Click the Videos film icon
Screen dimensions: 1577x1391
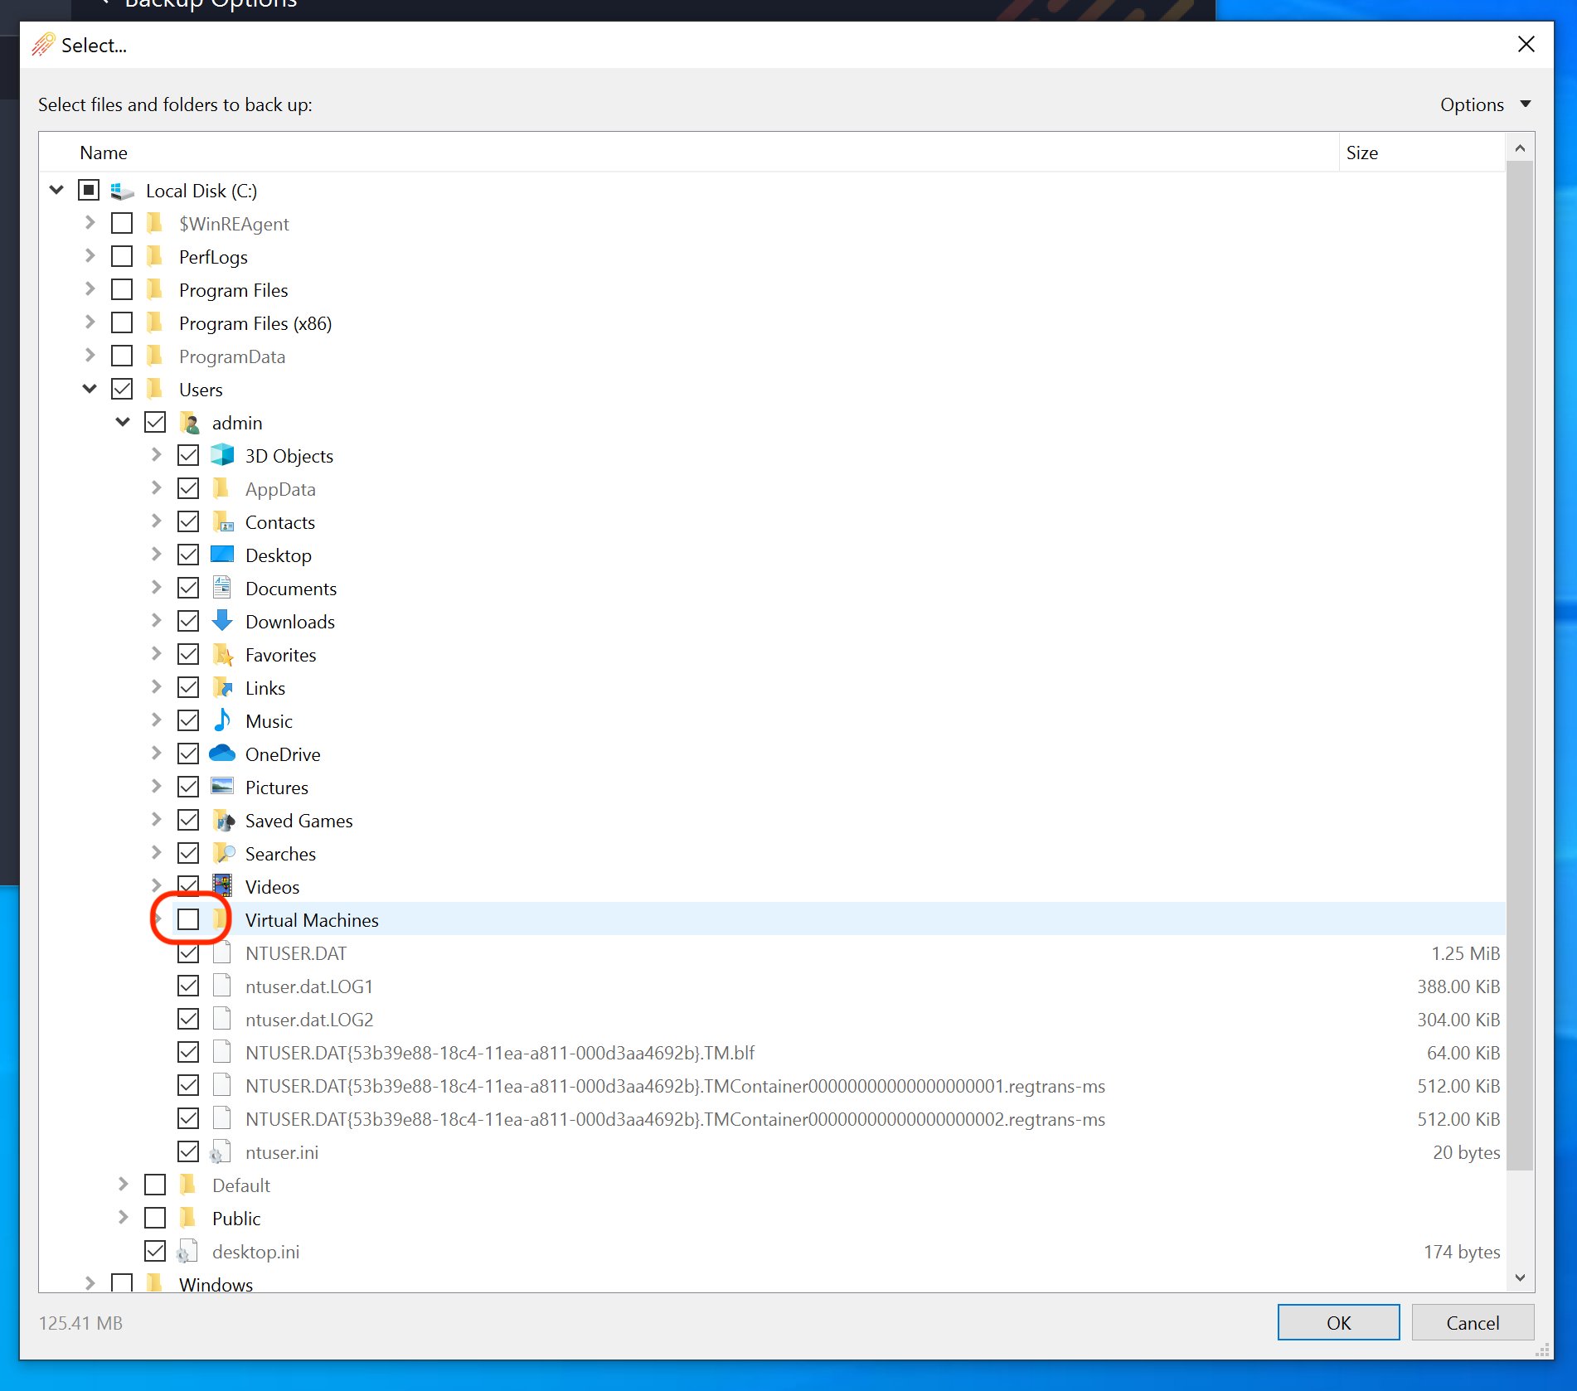222,886
